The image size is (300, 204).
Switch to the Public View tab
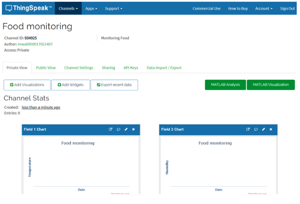pos(46,68)
